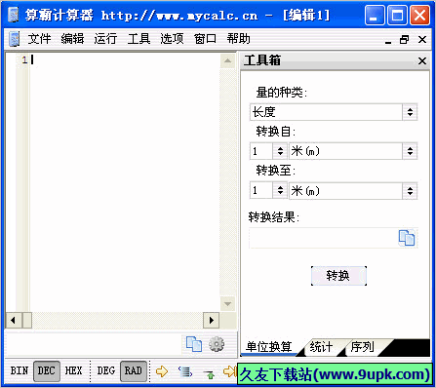Maximize the main application window
Viewport: 436px width, 388px height.
(x=397, y=15)
